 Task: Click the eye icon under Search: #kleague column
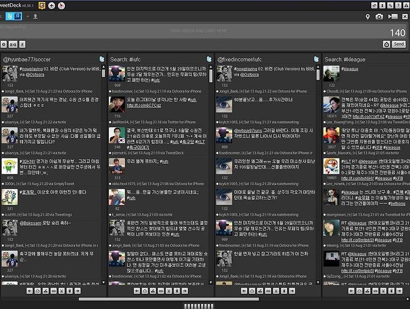point(375,291)
